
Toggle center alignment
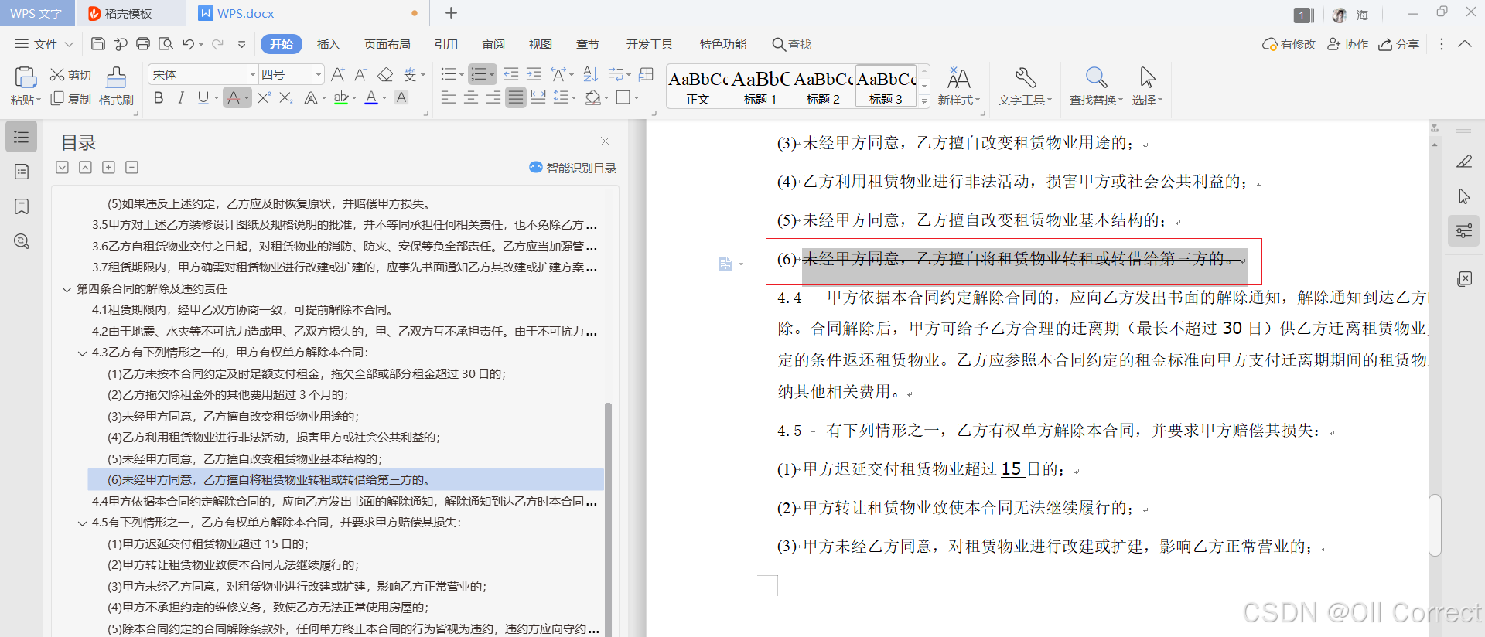471,97
